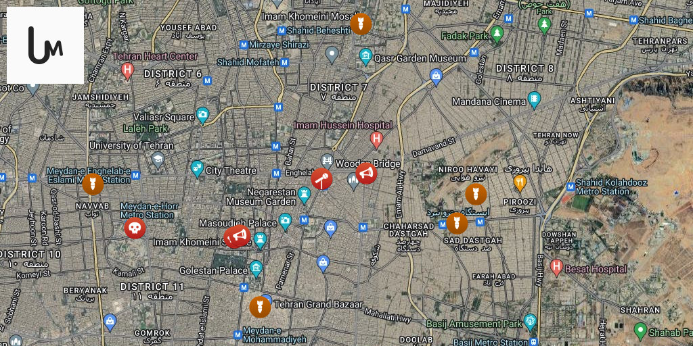Open the City Theatre pin

click(x=197, y=168)
